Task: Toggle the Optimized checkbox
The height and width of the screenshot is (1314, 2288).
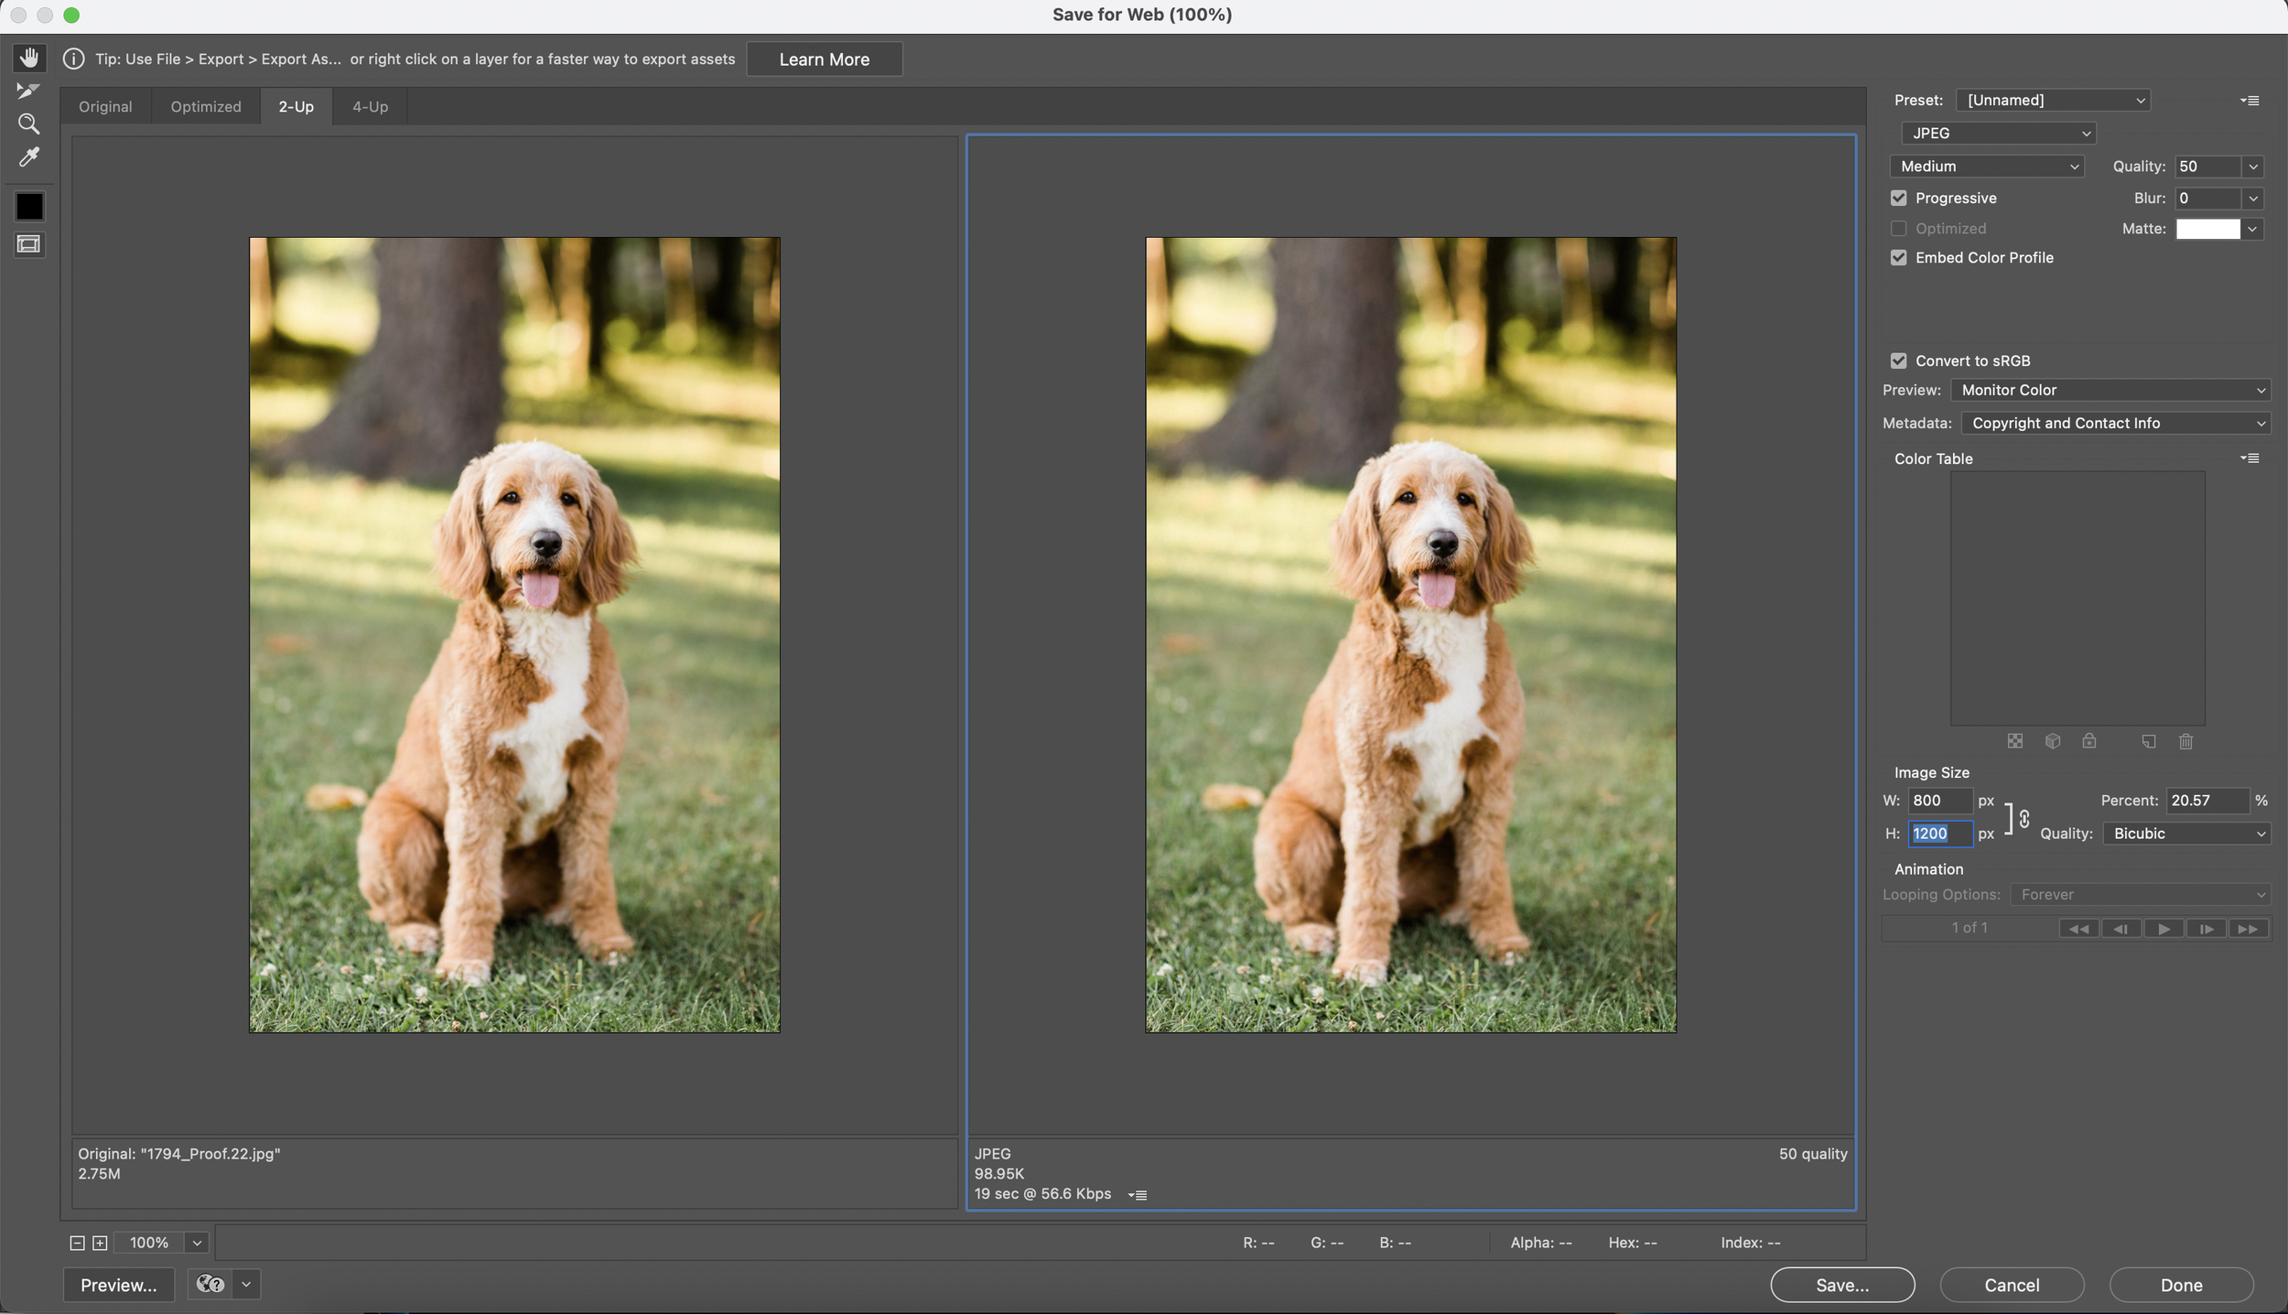Action: [x=1899, y=229]
